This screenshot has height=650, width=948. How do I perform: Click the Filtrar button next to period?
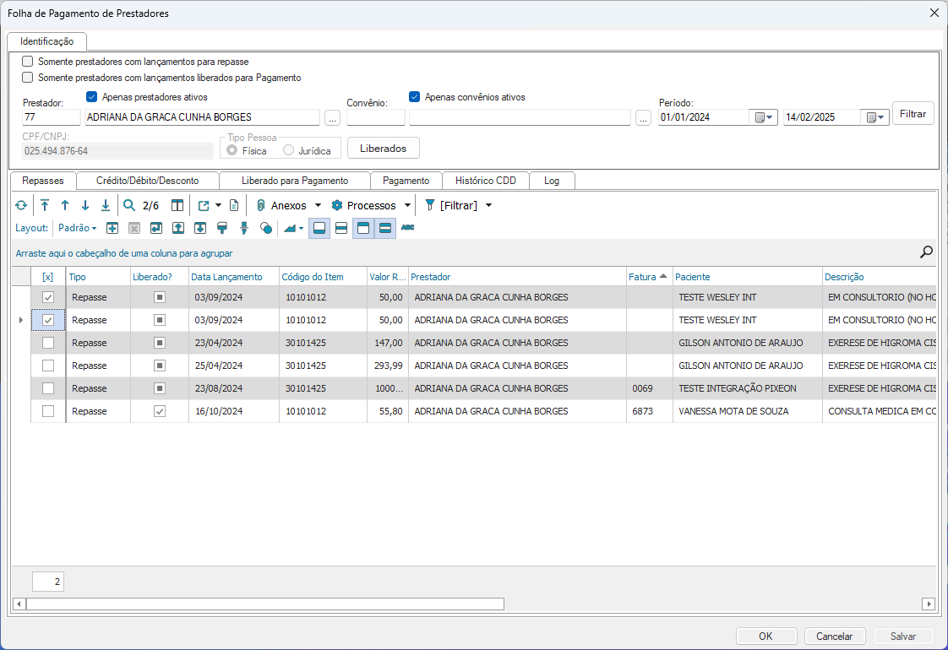(913, 114)
